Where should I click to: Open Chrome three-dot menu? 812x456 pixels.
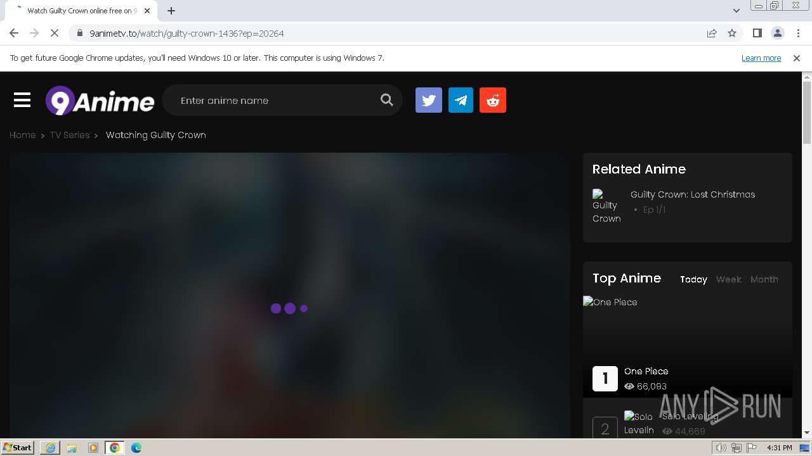point(798,34)
